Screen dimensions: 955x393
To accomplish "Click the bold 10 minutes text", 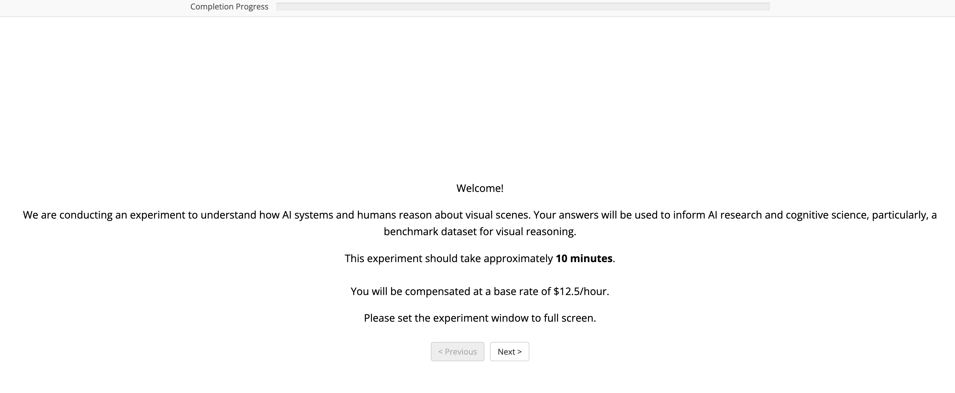I will (584, 258).
